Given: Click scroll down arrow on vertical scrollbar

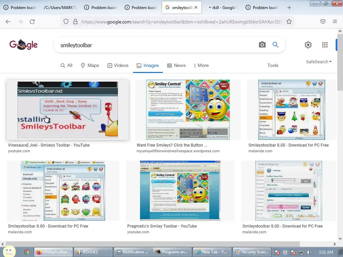Looking at the screenshot, I should click(340, 238).
